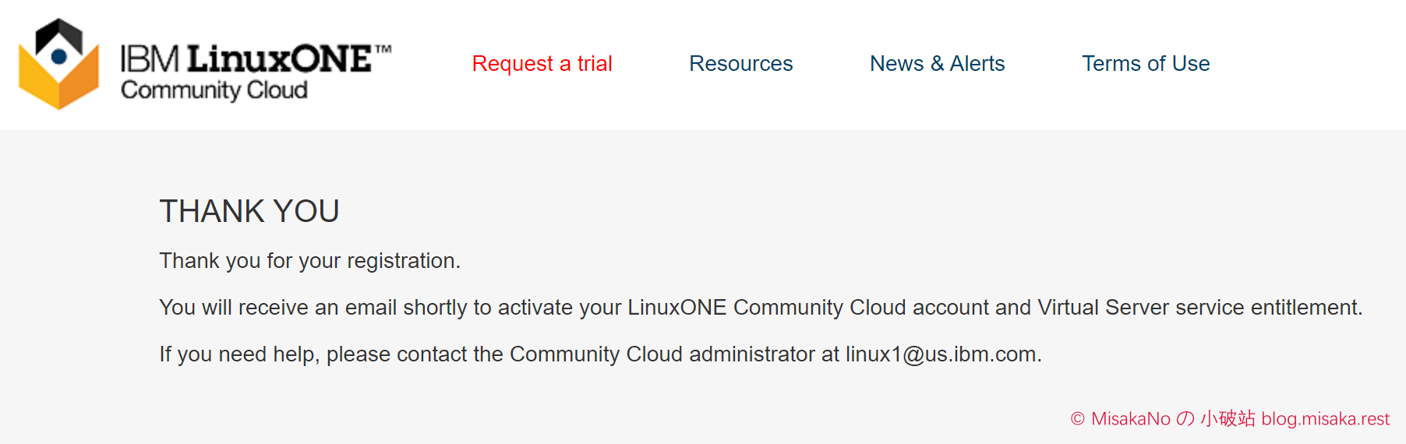Image resolution: width=1406 pixels, height=444 pixels.
Task: Open the Resources navigation item
Action: 740,64
